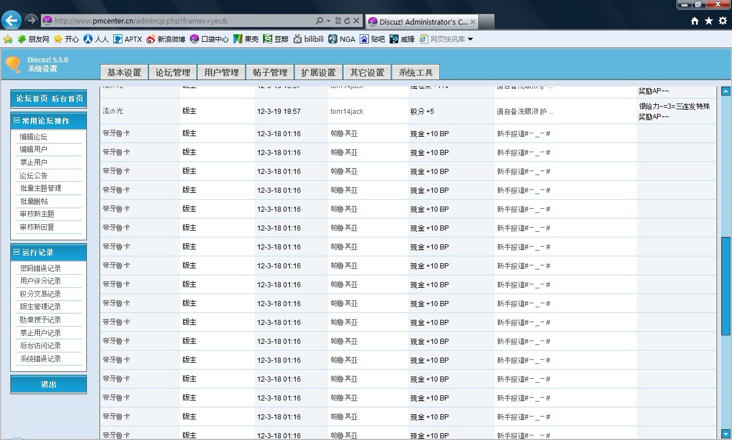Go to 论坛首页 link
The width and height of the screenshot is (732, 440).
point(32,98)
